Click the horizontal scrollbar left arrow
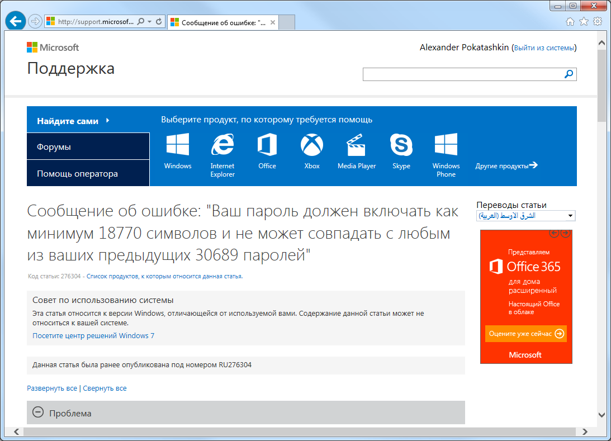611x441 pixels. pyautogui.click(x=16, y=431)
